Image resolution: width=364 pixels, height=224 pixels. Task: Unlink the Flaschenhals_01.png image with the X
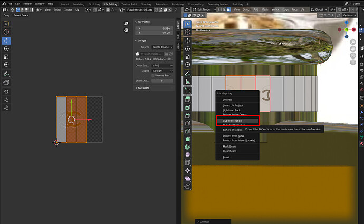(x=170, y=9)
